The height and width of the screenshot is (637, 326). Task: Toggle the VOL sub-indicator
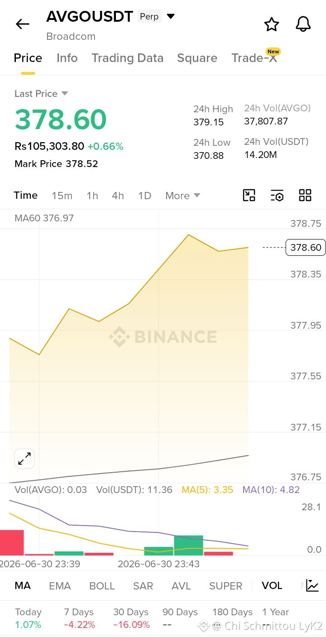(x=272, y=585)
